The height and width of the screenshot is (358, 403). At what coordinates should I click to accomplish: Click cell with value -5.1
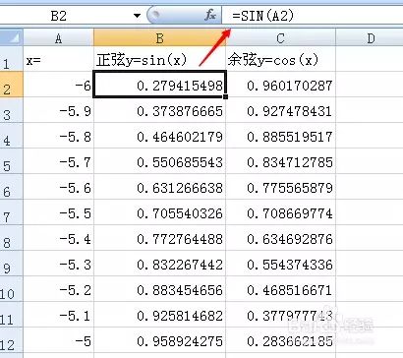58,315
